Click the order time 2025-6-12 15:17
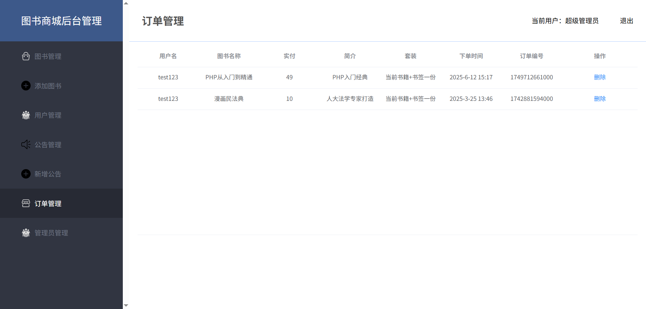The image size is (646, 309). [471, 77]
